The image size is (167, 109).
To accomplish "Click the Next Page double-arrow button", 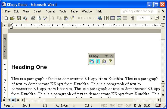I will point(163,95).
